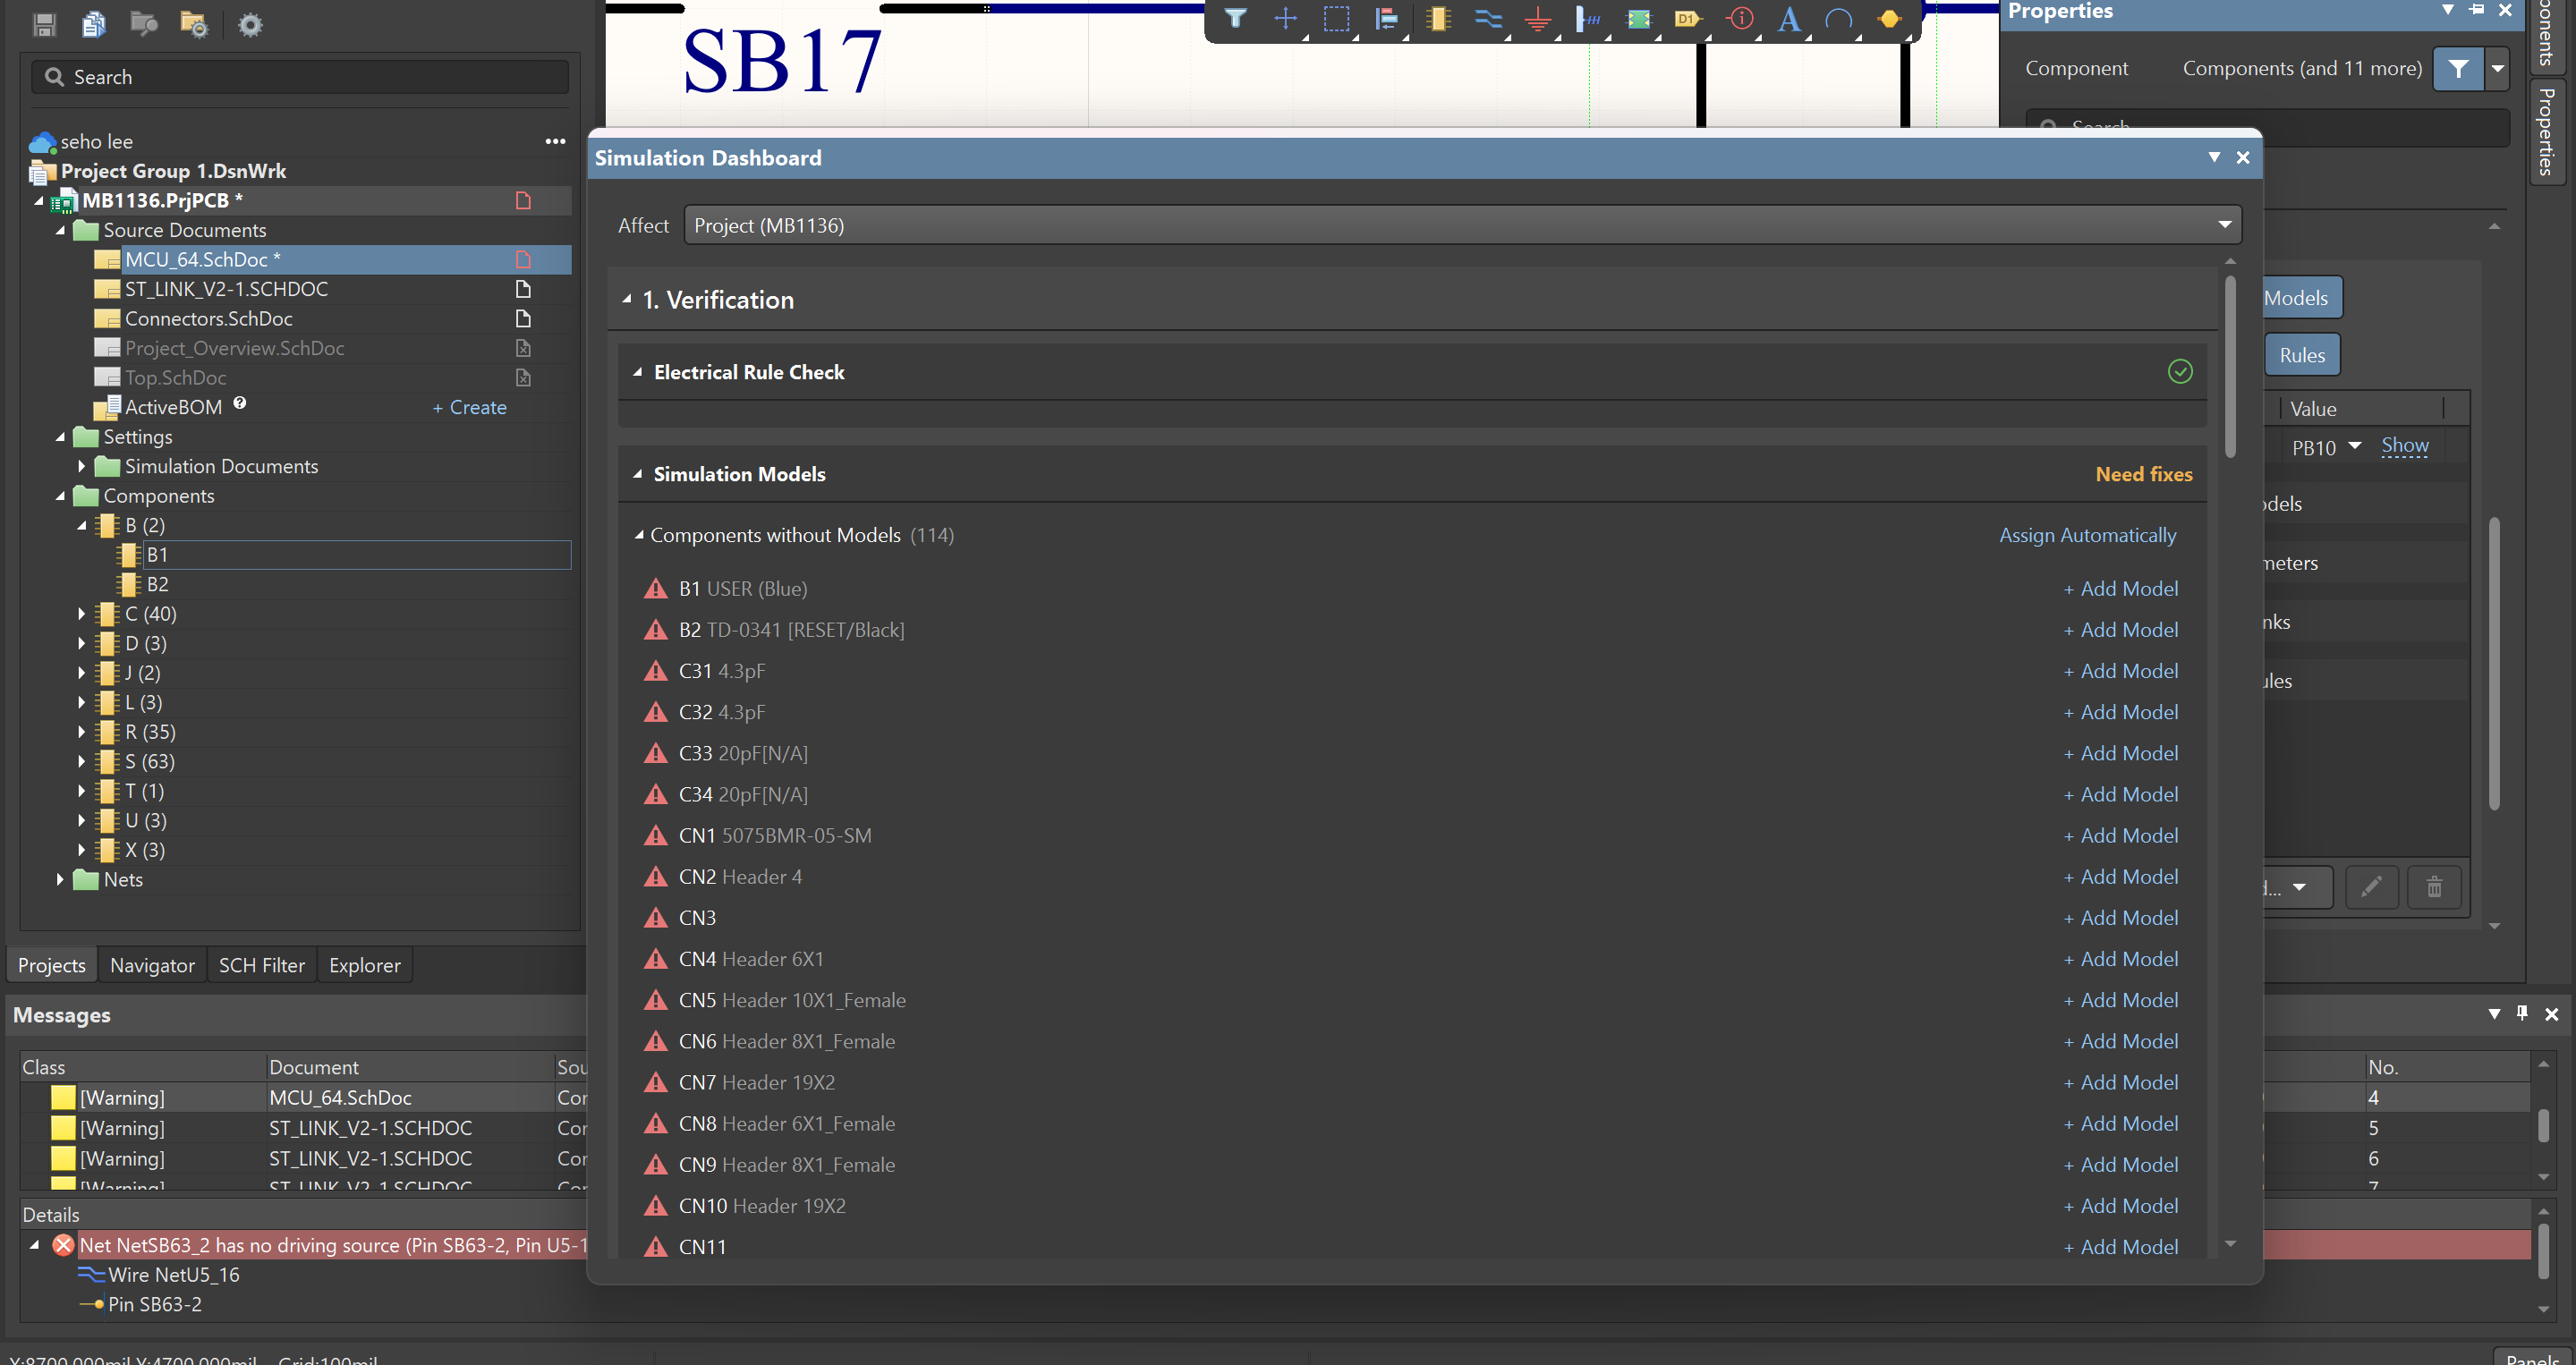Collapse the Components without Models list
Screen dimensions: 2576x1365
pos(640,535)
